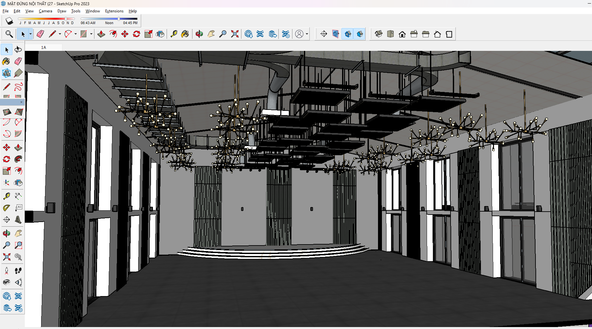
Task: Select the Follow Me tool left toolbar
Action: pos(18,159)
